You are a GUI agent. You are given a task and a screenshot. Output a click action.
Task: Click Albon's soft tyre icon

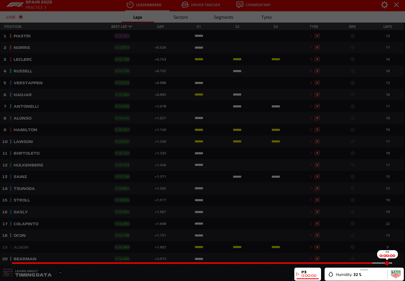point(317,247)
